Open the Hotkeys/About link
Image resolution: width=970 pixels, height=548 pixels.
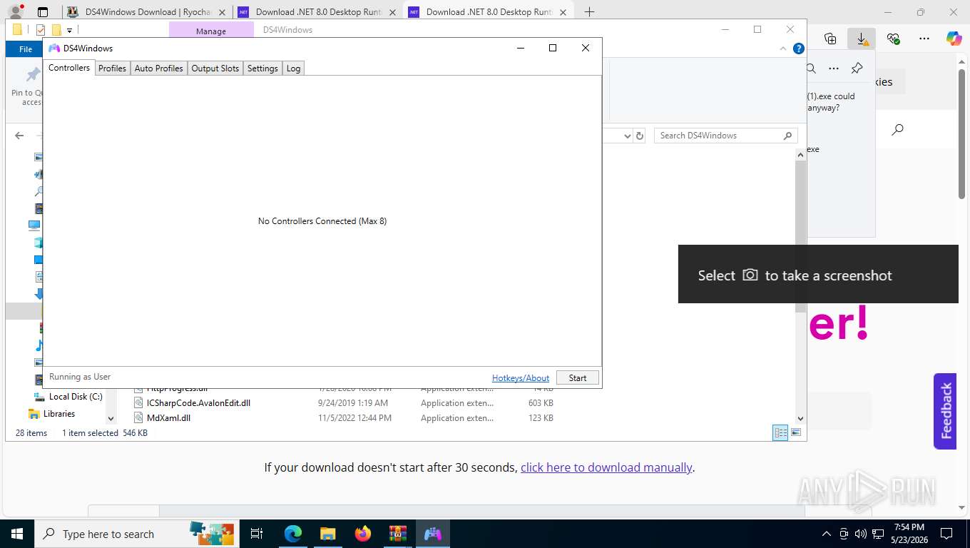tap(521, 378)
